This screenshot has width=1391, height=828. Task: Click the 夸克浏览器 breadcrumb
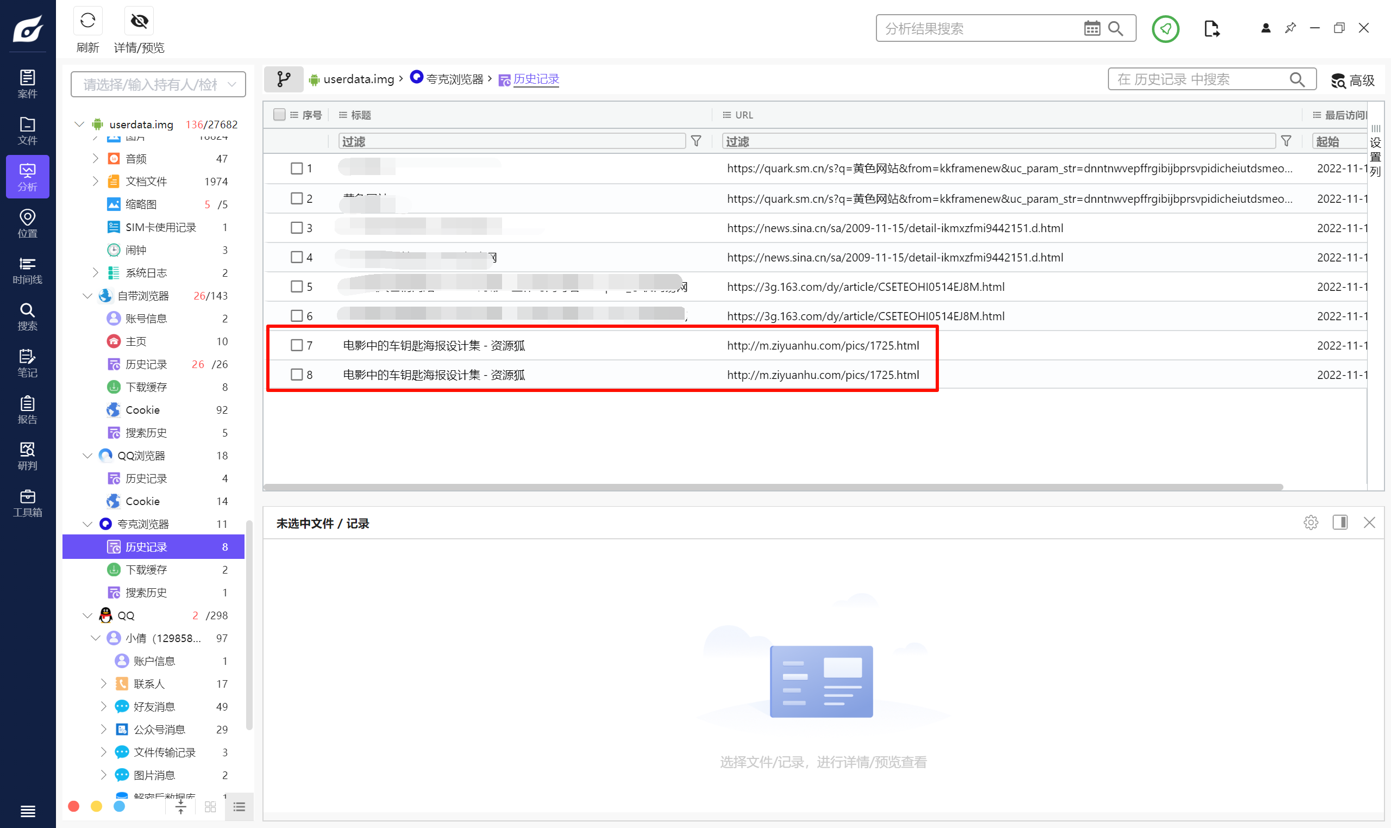[x=455, y=79]
